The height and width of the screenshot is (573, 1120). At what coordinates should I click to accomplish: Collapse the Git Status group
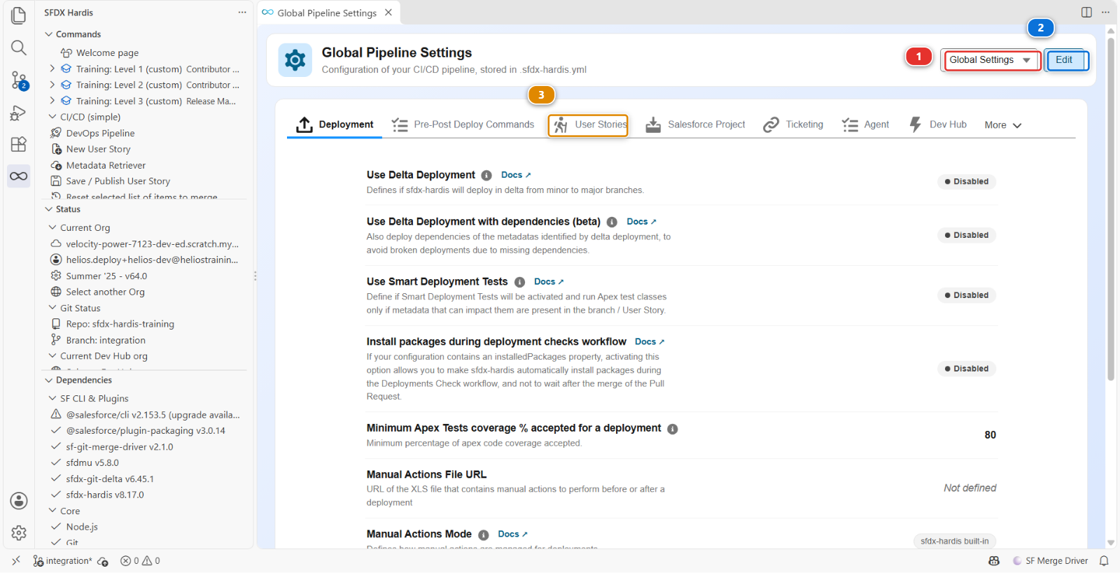click(x=52, y=308)
